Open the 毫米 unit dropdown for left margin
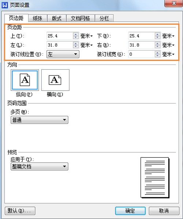 tap(86, 45)
